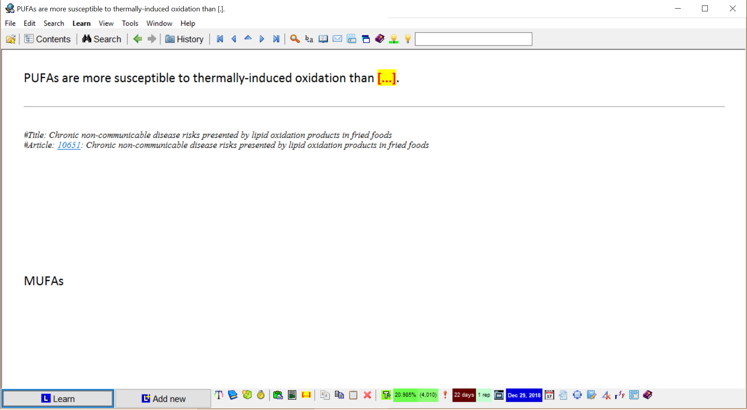This screenshot has height=410, width=747.
Task: Open the Learn menu
Action: [x=81, y=23]
